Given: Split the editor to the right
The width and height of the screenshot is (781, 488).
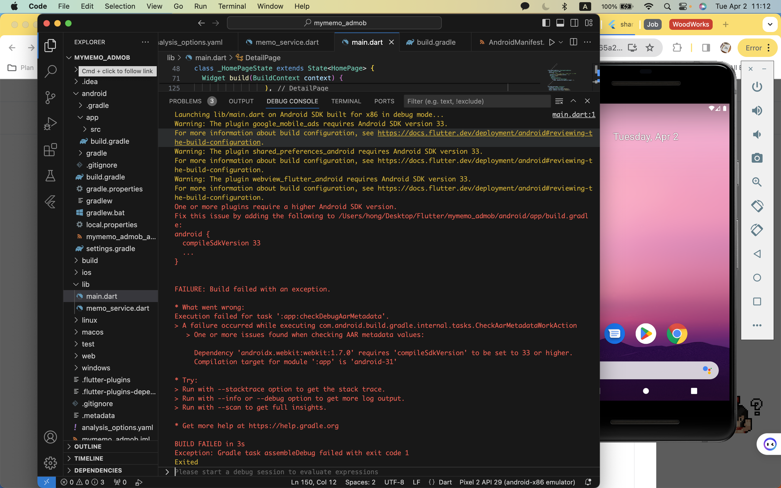Looking at the screenshot, I should coord(574,42).
